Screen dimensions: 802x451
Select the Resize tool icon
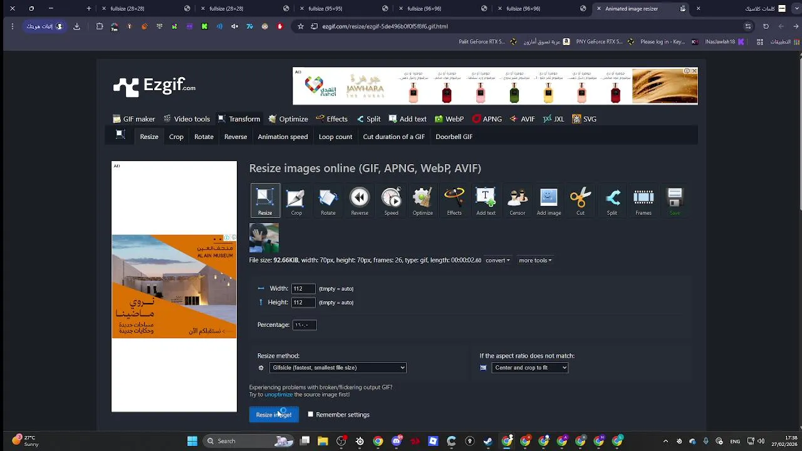click(265, 200)
